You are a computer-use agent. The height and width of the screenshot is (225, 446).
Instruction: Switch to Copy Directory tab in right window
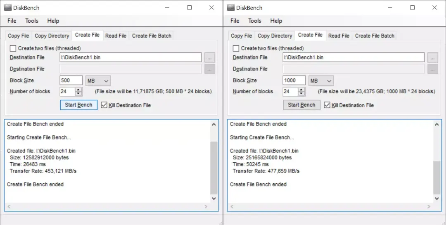coord(275,36)
